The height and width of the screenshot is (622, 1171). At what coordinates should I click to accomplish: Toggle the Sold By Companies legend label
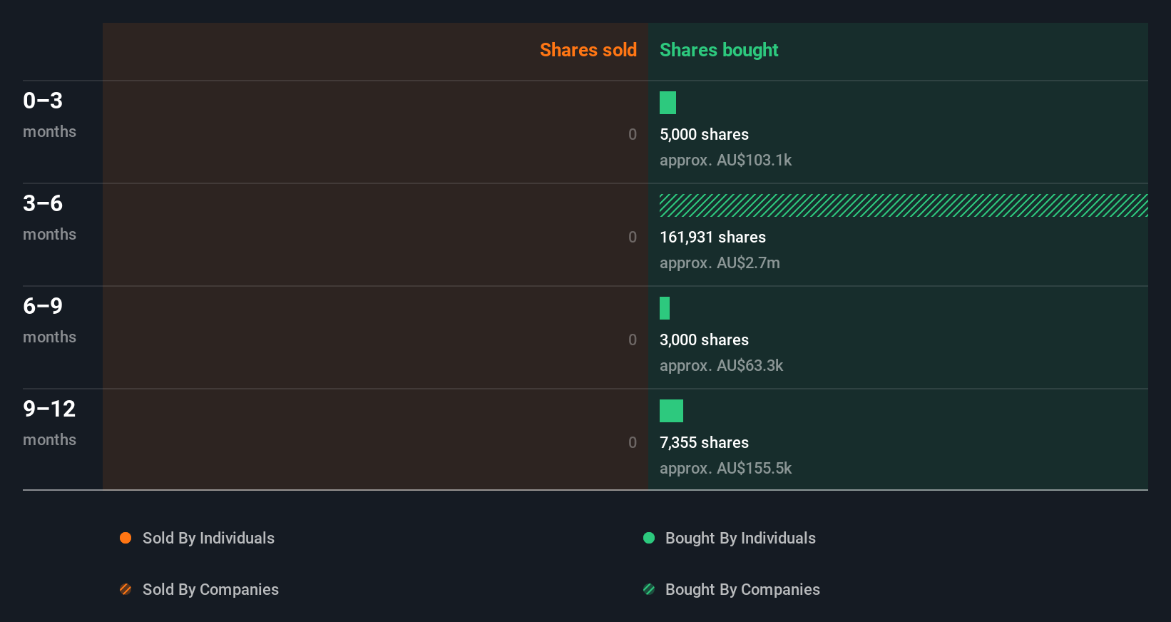click(210, 589)
